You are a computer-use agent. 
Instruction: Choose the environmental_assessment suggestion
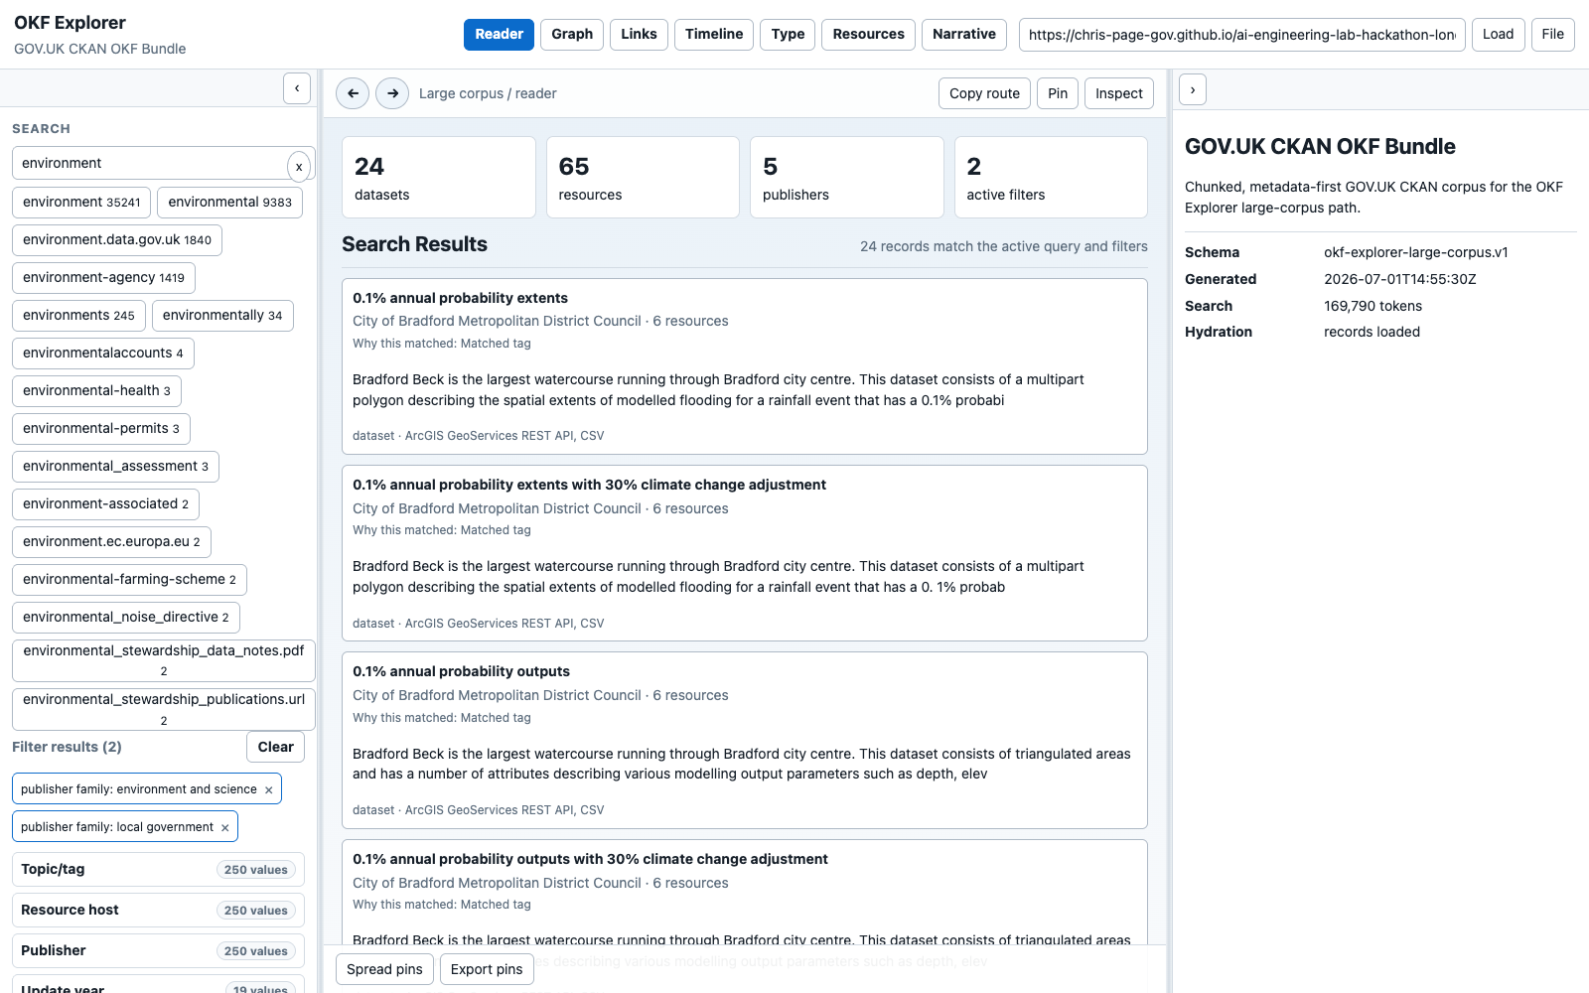pyautogui.click(x=115, y=467)
